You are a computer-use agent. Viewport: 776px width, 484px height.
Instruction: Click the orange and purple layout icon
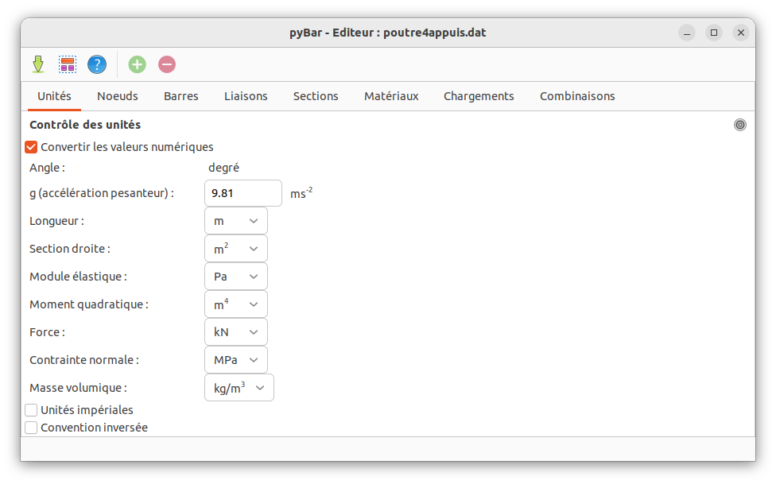(x=68, y=64)
